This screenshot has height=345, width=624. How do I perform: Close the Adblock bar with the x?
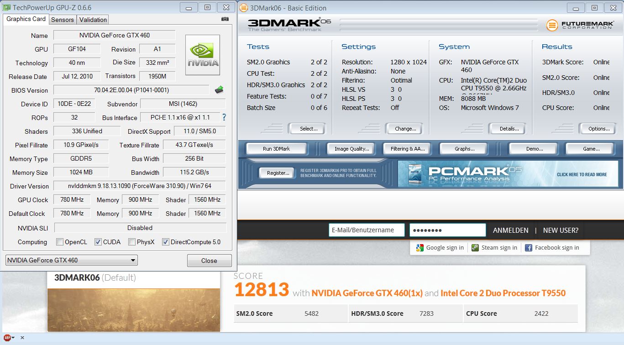tap(22, 338)
